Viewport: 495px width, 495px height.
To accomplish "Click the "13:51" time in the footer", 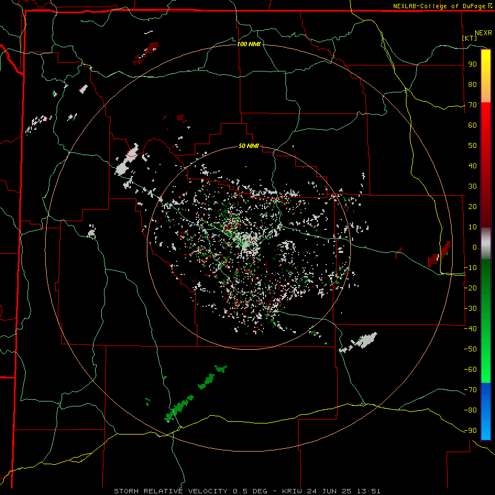I will (x=369, y=491).
